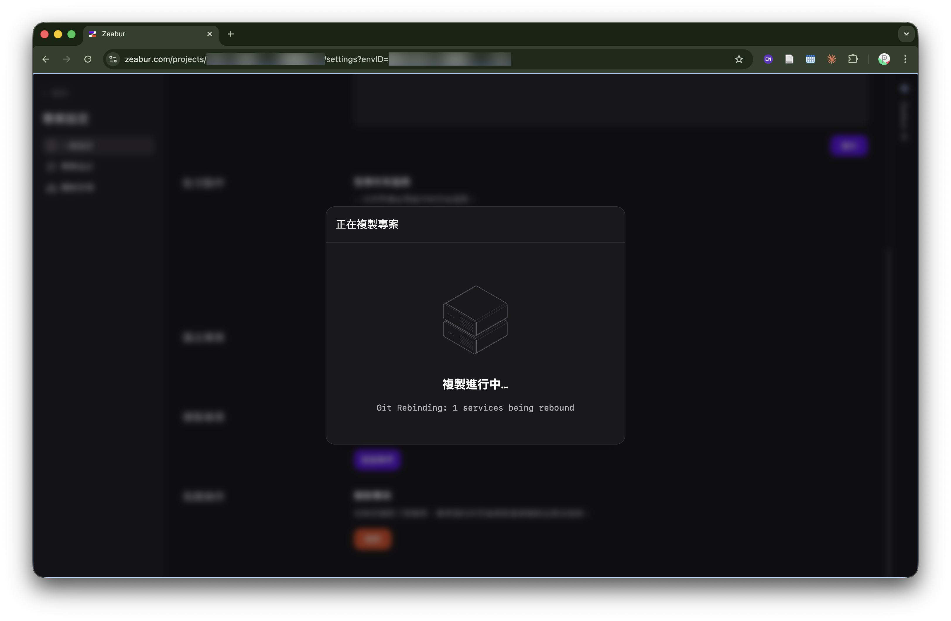Open a new tab with the plus button
951x621 pixels.
(230, 34)
